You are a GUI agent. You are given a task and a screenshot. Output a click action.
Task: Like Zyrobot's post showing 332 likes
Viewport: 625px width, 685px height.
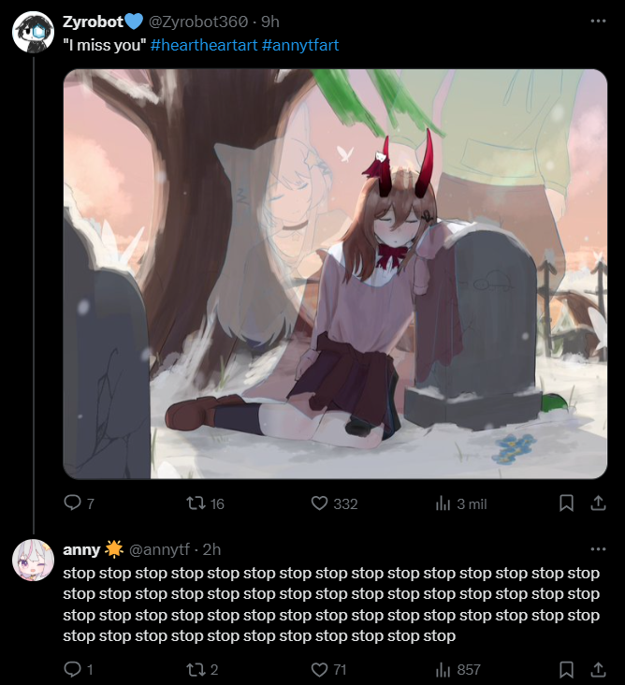pos(335,503)
